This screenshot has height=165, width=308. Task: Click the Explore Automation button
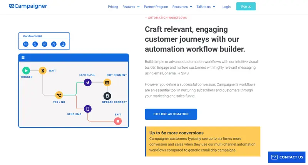[x=171, y=114]
